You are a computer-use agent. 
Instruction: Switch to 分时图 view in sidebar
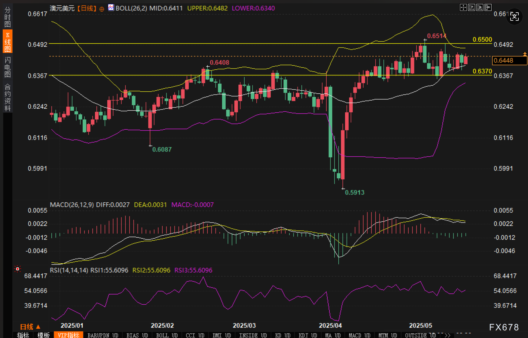(x=8, y=17)
